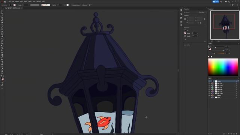Click the color spectrum bar in Color panel
Screen dimensions: 240x135
click(x=223, y=67)
